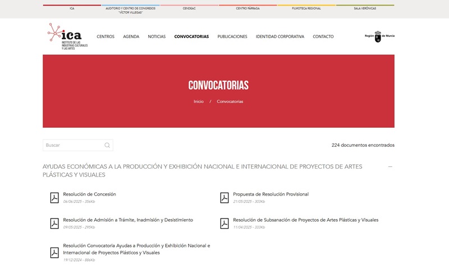Click the Buscar search input field
The image size is (449, 265).
click(x=73, y=146)
